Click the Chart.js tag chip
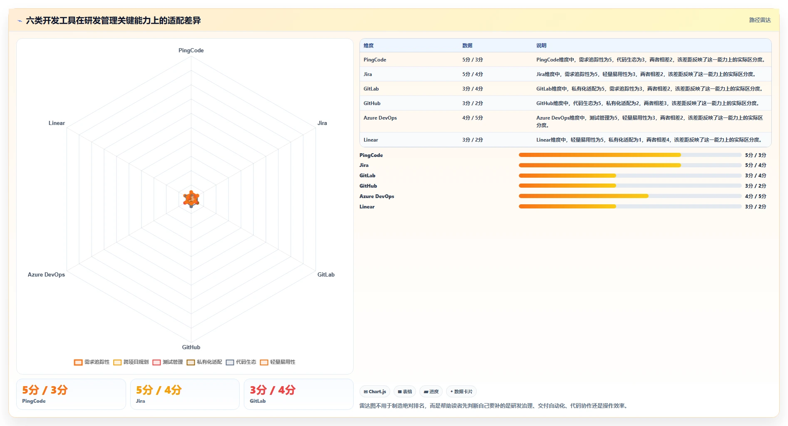 [x=375, y=392]
